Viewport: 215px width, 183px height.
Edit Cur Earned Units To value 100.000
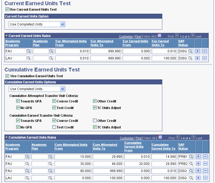tap(164, 58)
